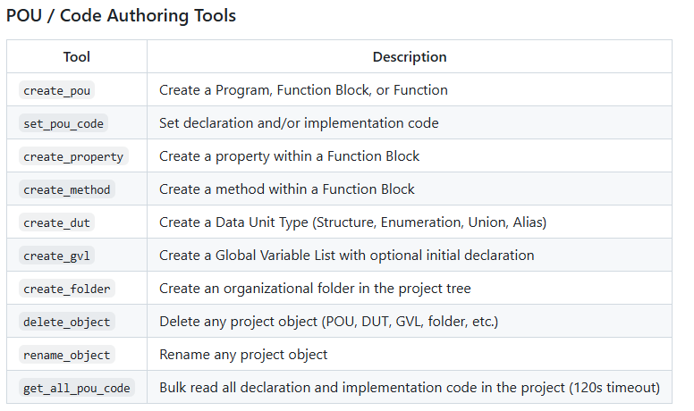Click the 'Delete any project object' description
Viewport: 694px width, 411px height.
328,322
